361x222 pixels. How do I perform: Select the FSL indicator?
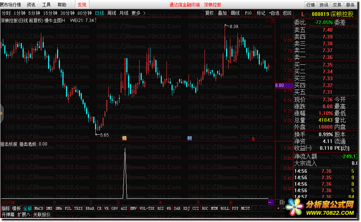[68, 208]
